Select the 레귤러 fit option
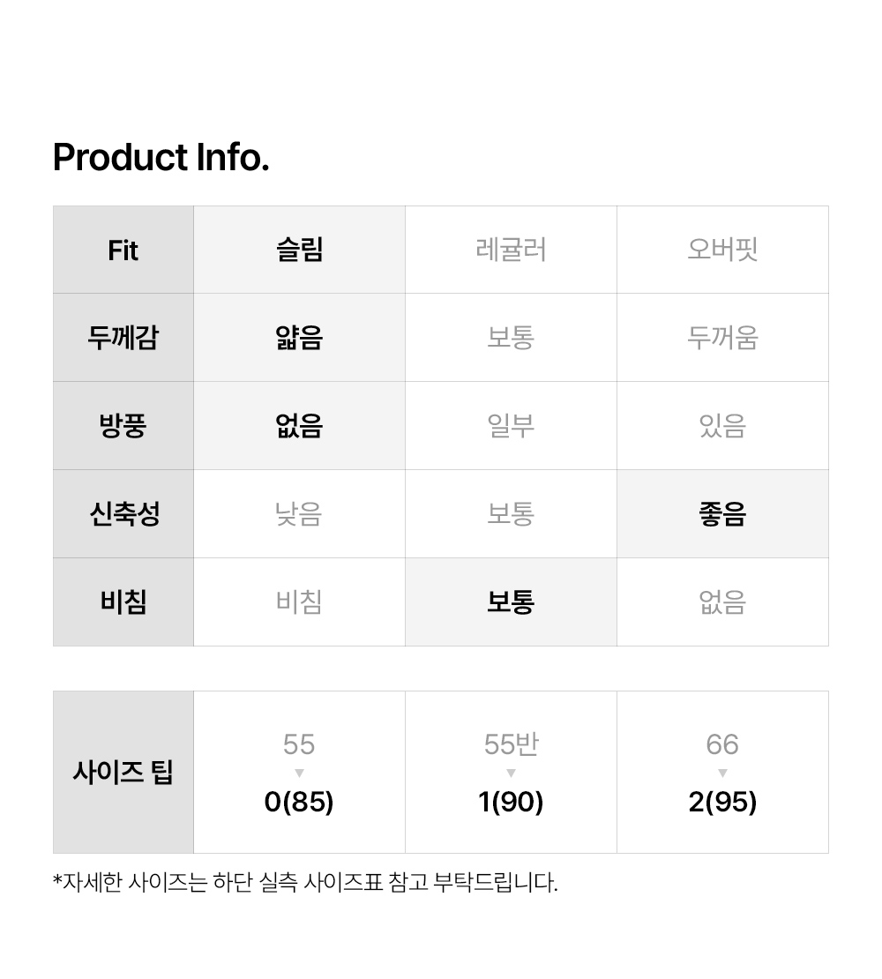Screen dimensions: 882x979 point(511,250)
